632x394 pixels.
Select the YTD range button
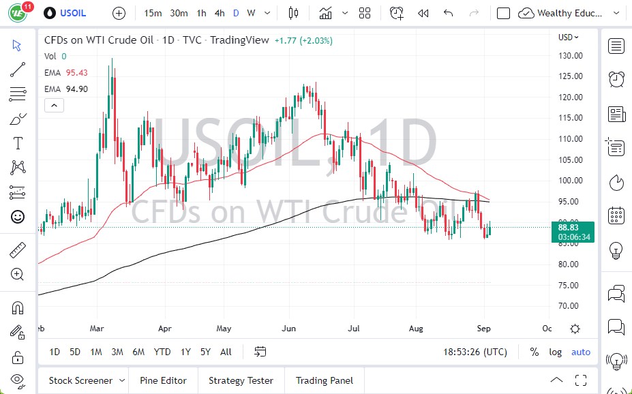(x=162, y=352)
